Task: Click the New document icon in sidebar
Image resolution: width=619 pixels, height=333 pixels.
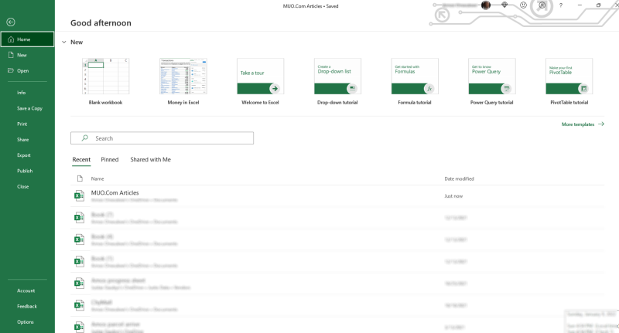Action: click(x=11, y=55)
